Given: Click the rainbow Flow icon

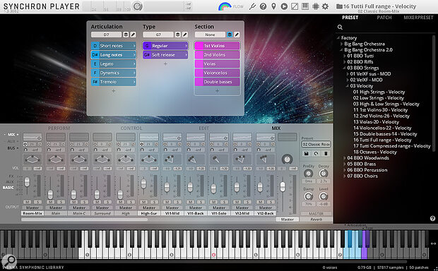Looking at the screenshot, I should [225, 6].
